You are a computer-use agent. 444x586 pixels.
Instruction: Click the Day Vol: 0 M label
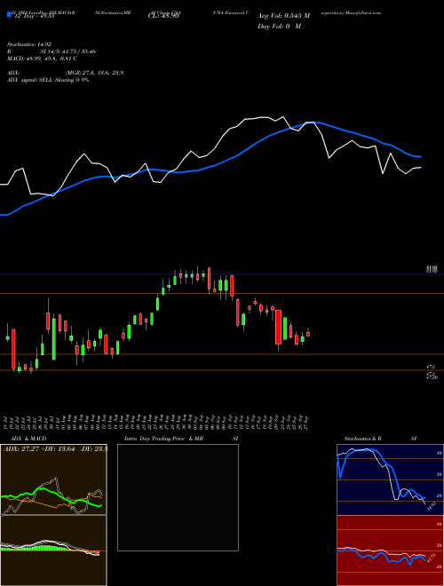pos(279,26)
